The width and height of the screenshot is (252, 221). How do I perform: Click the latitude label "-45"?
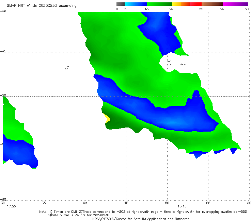tap(3, 51)
